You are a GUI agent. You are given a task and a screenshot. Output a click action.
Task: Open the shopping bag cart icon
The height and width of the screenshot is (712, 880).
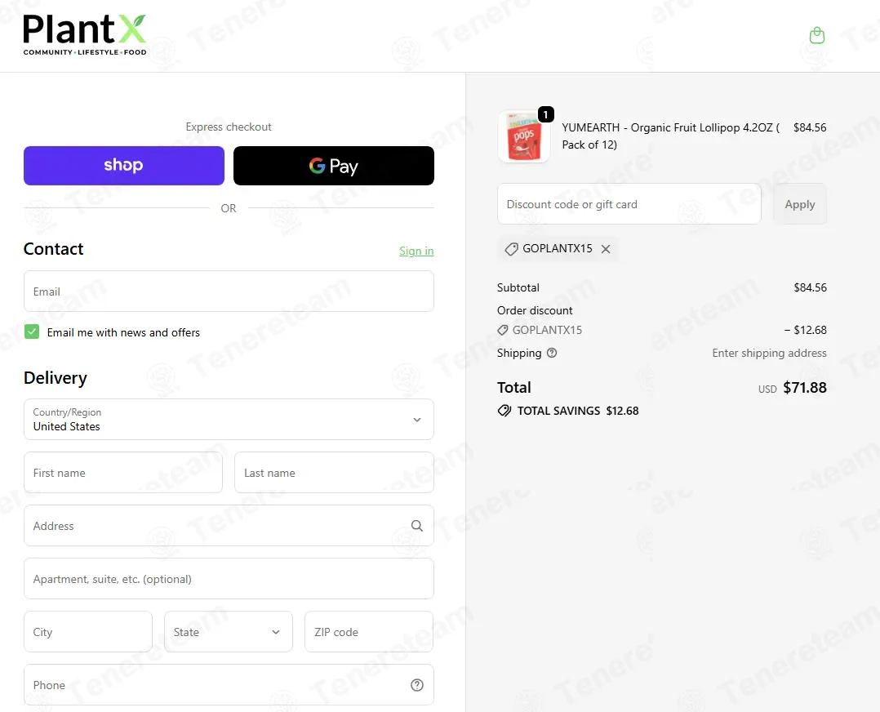click(x=816, y=35)
